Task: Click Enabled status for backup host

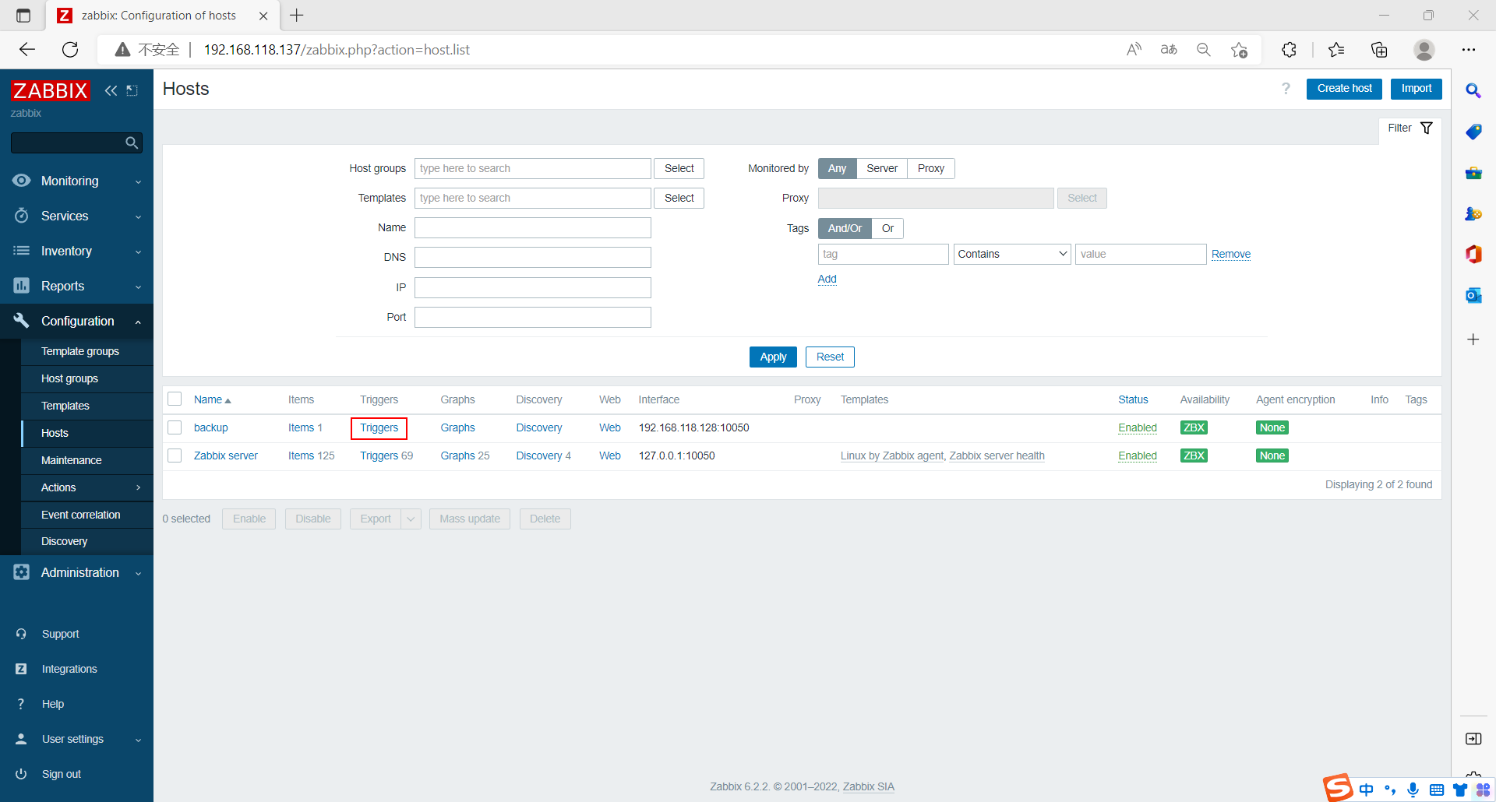Action: click(1138, 427)
